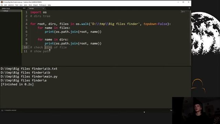Click the '# dirs tree' comment
The image size is (220, 124).
pyautogui.click(x=40, y=16)
